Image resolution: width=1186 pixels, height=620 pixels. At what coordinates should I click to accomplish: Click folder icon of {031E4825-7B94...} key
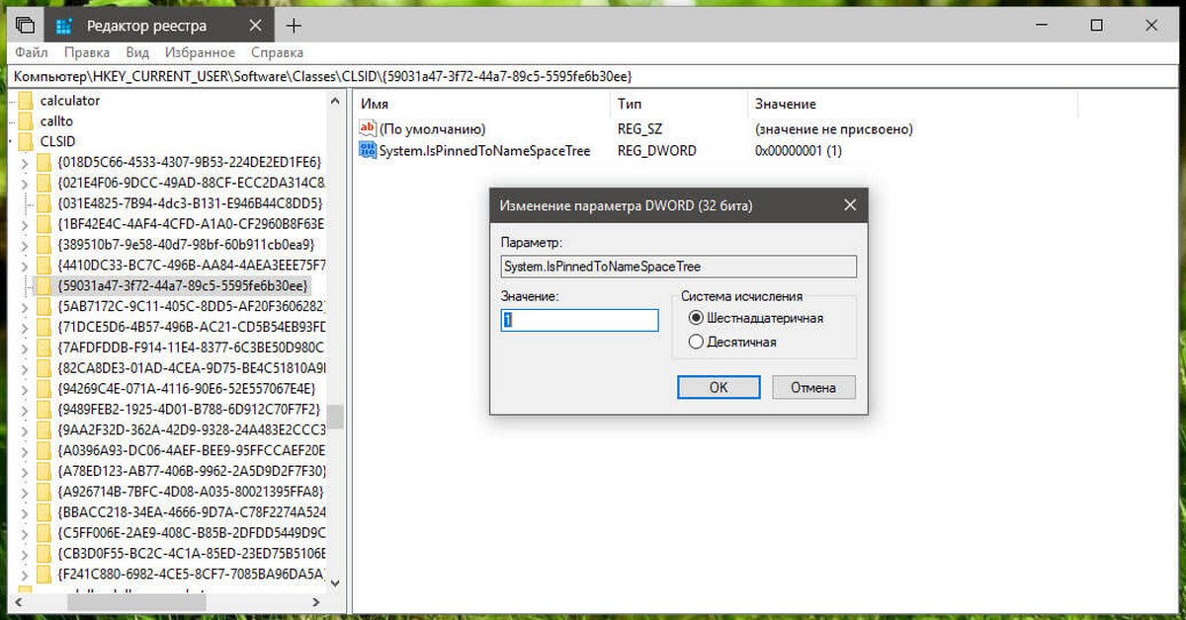point(43,203)
